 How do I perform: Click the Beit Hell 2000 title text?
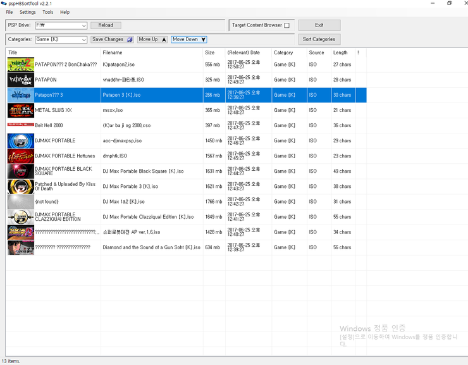click(x=49, y=125)
